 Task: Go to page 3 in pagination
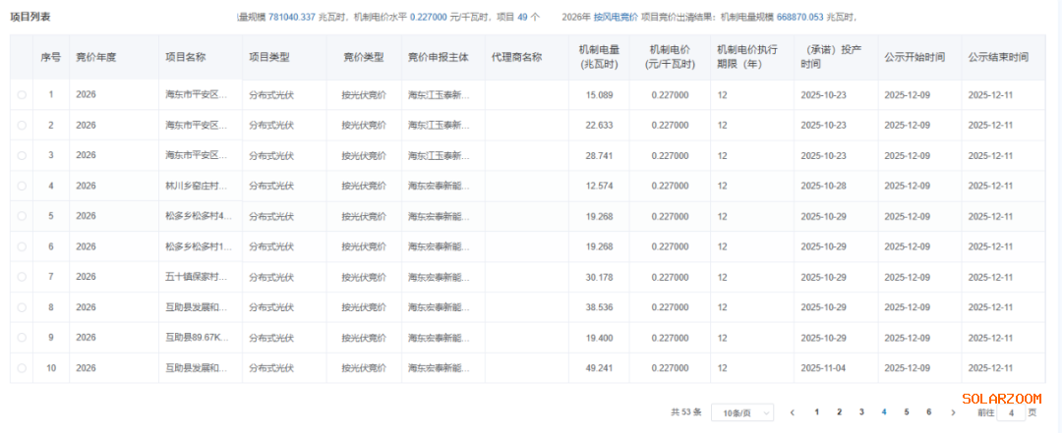click(x=861, y=412)
